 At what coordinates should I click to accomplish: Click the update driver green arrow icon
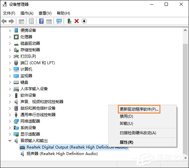(x=69, y=21)
